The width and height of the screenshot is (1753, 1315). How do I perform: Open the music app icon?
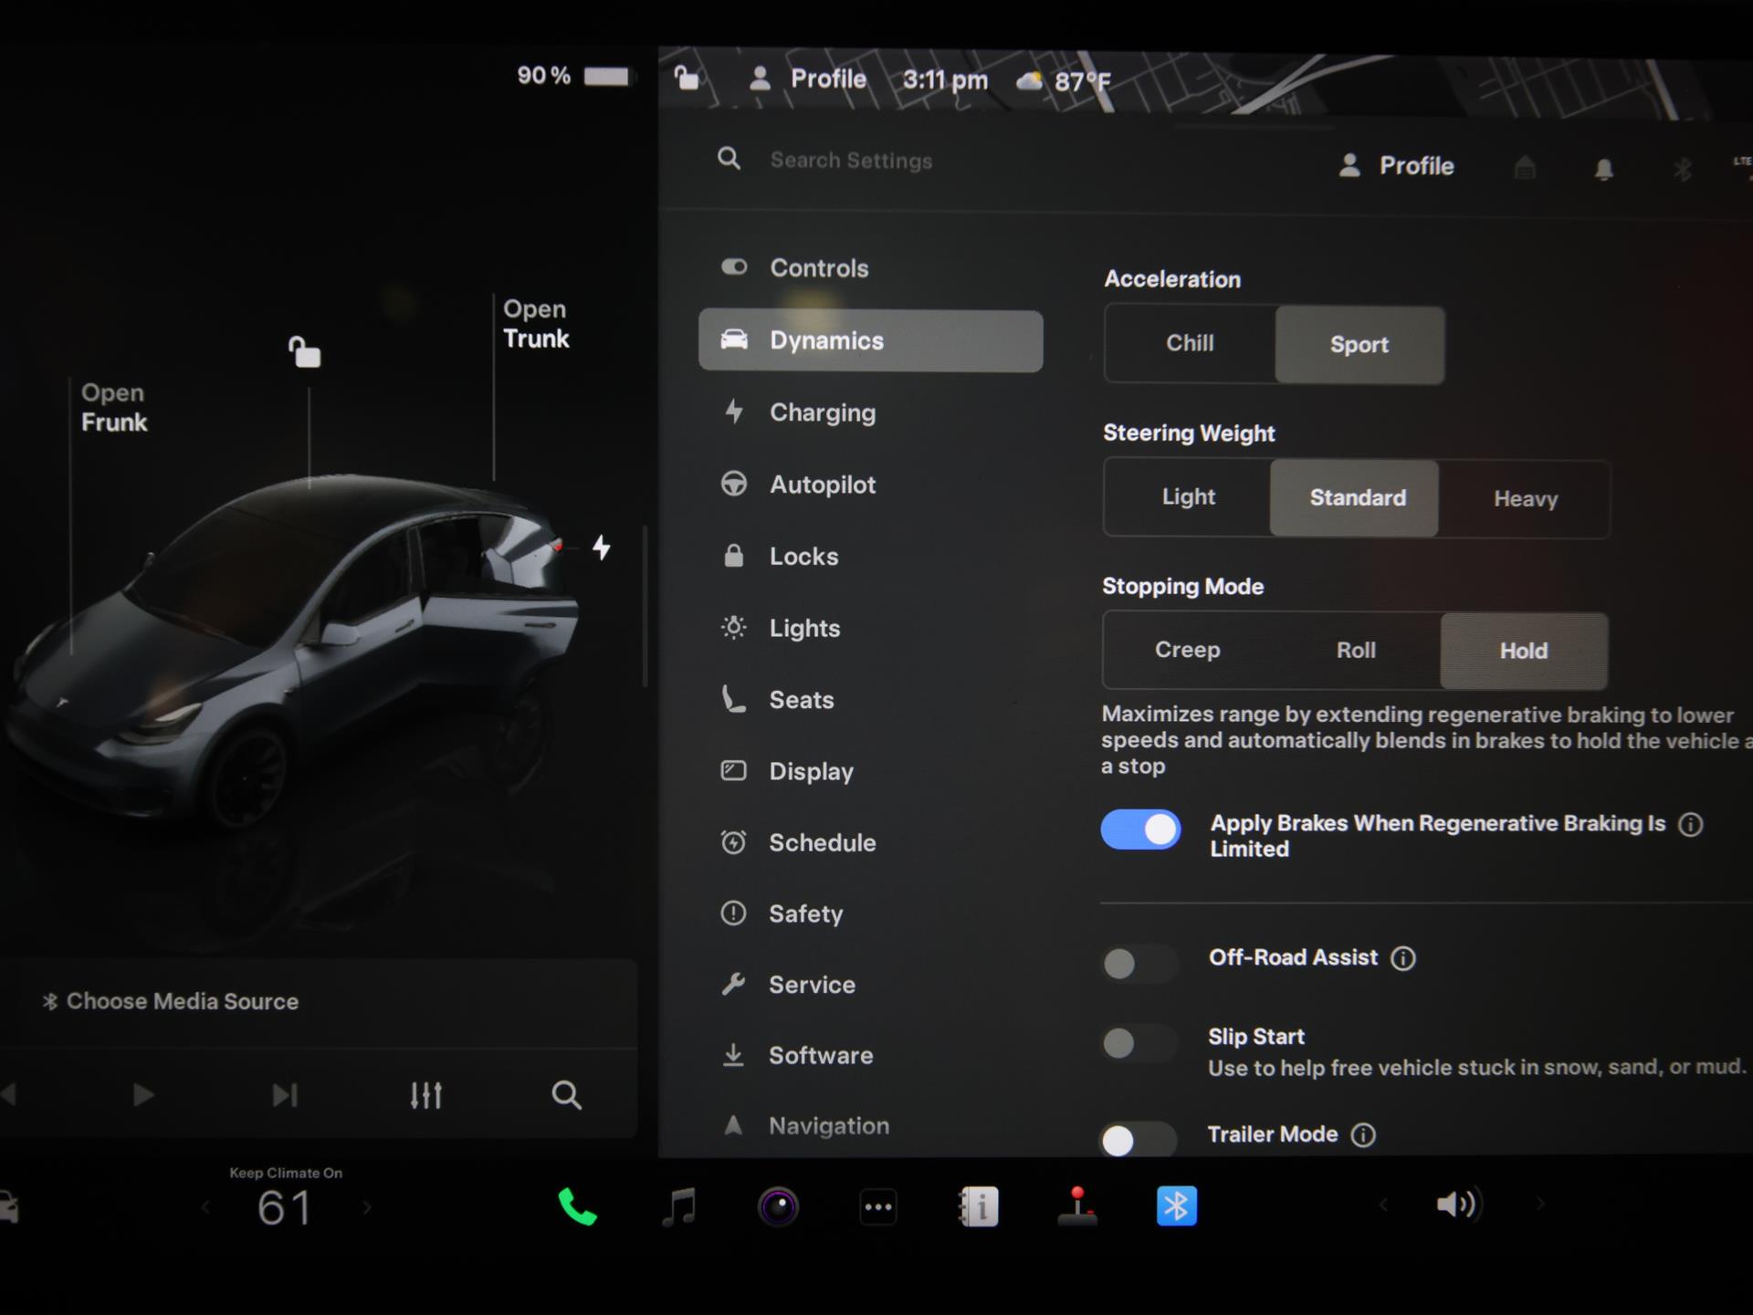pos(678,1206)
